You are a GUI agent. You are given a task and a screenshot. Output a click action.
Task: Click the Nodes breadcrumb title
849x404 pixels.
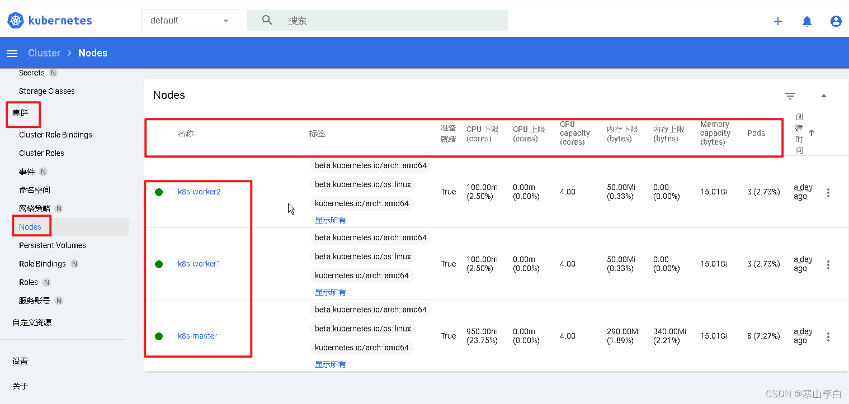tap(93, 53)
